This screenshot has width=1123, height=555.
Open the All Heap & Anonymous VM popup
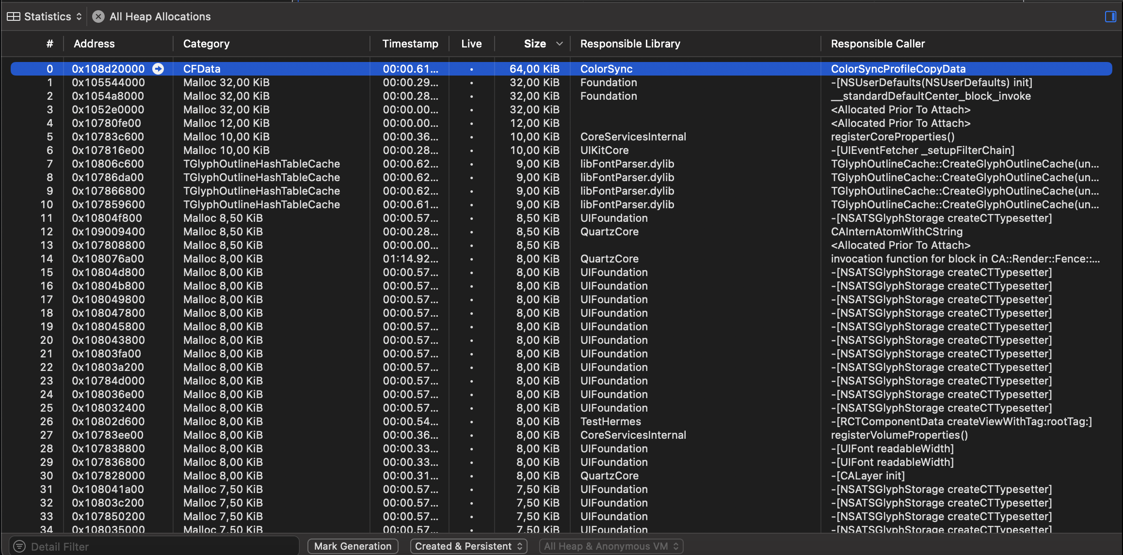[610, 546]
